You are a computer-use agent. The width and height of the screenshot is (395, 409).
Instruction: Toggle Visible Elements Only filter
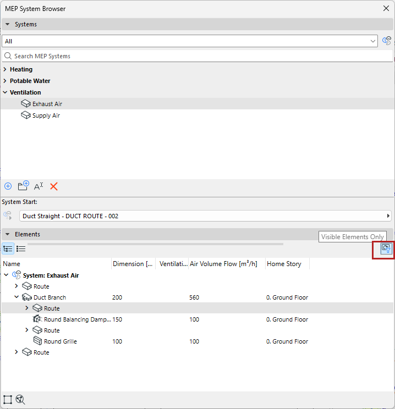click(x=386, y=248)
